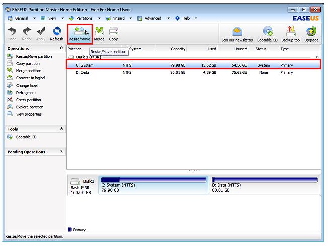Refresh the disk list with the Refresh icon

coord(57,31)
